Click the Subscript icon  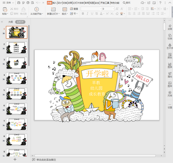click(x=112, y=13)
